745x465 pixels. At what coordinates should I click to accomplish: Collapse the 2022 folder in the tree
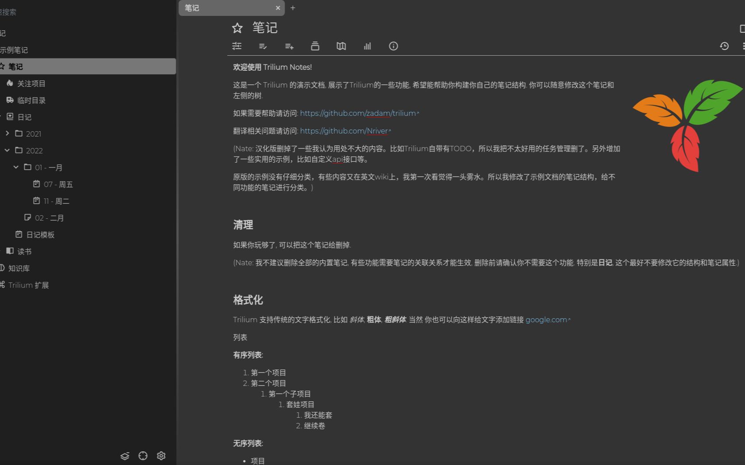pyautogui.click(x=7, y=150)
